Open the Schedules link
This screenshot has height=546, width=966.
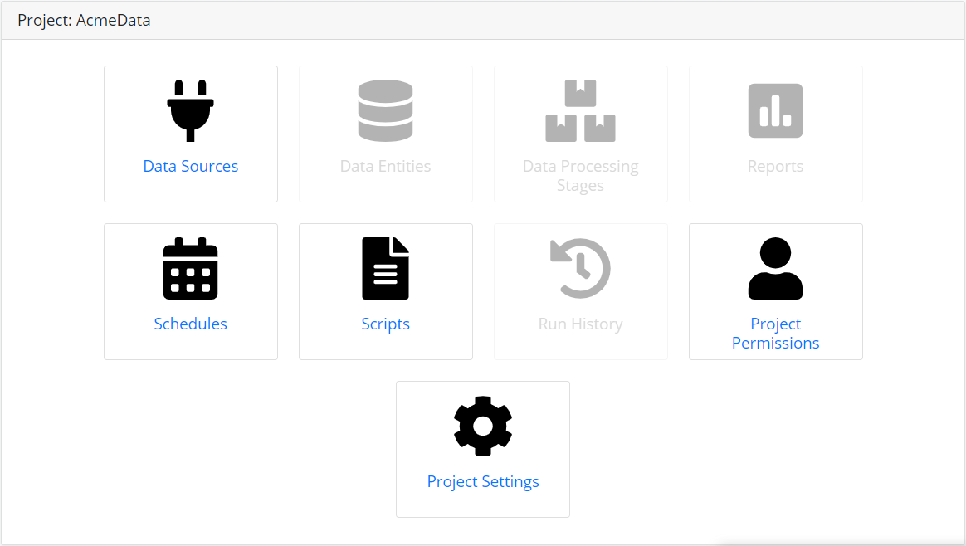(190, 324)
